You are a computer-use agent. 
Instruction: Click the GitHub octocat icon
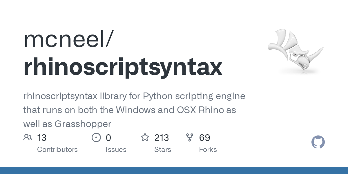click(x=318, y=142)
